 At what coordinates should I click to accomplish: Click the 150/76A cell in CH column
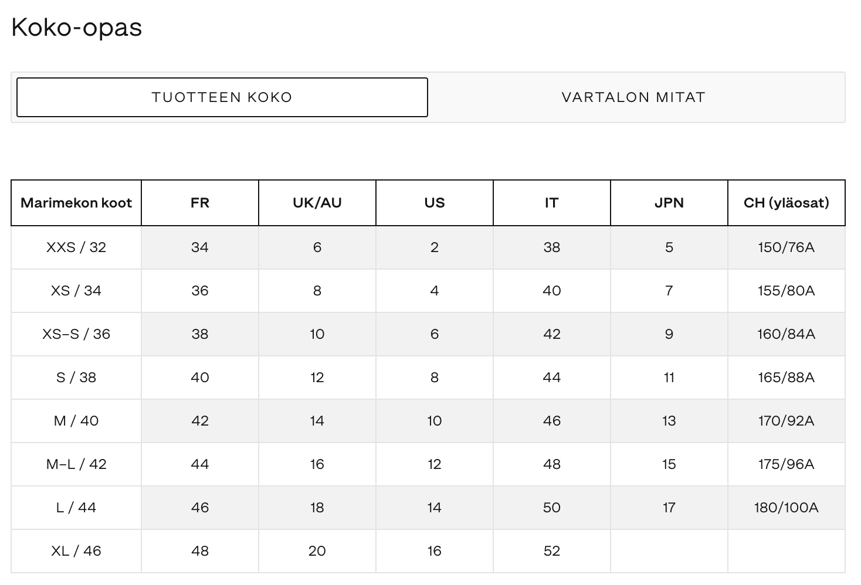click(787, 247)
